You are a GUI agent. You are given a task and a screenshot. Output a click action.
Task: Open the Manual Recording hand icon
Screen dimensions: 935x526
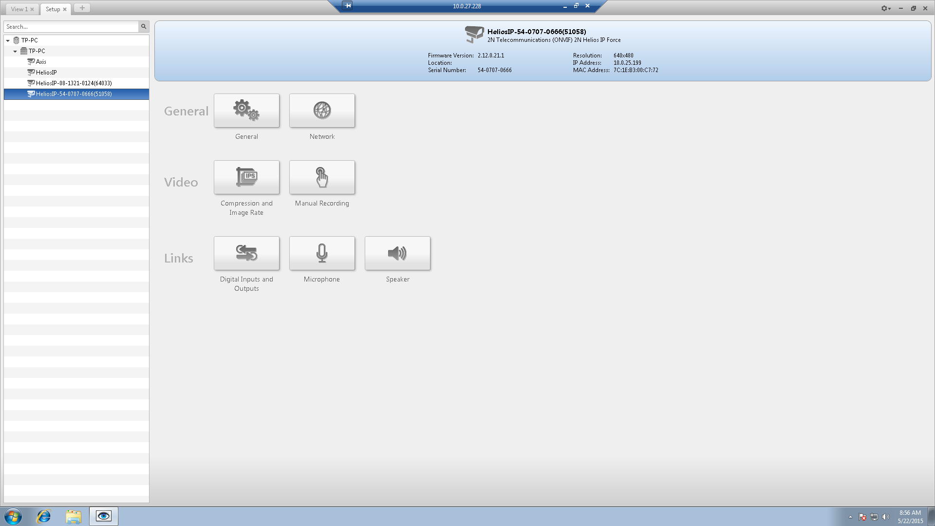(x=322, y=177)
